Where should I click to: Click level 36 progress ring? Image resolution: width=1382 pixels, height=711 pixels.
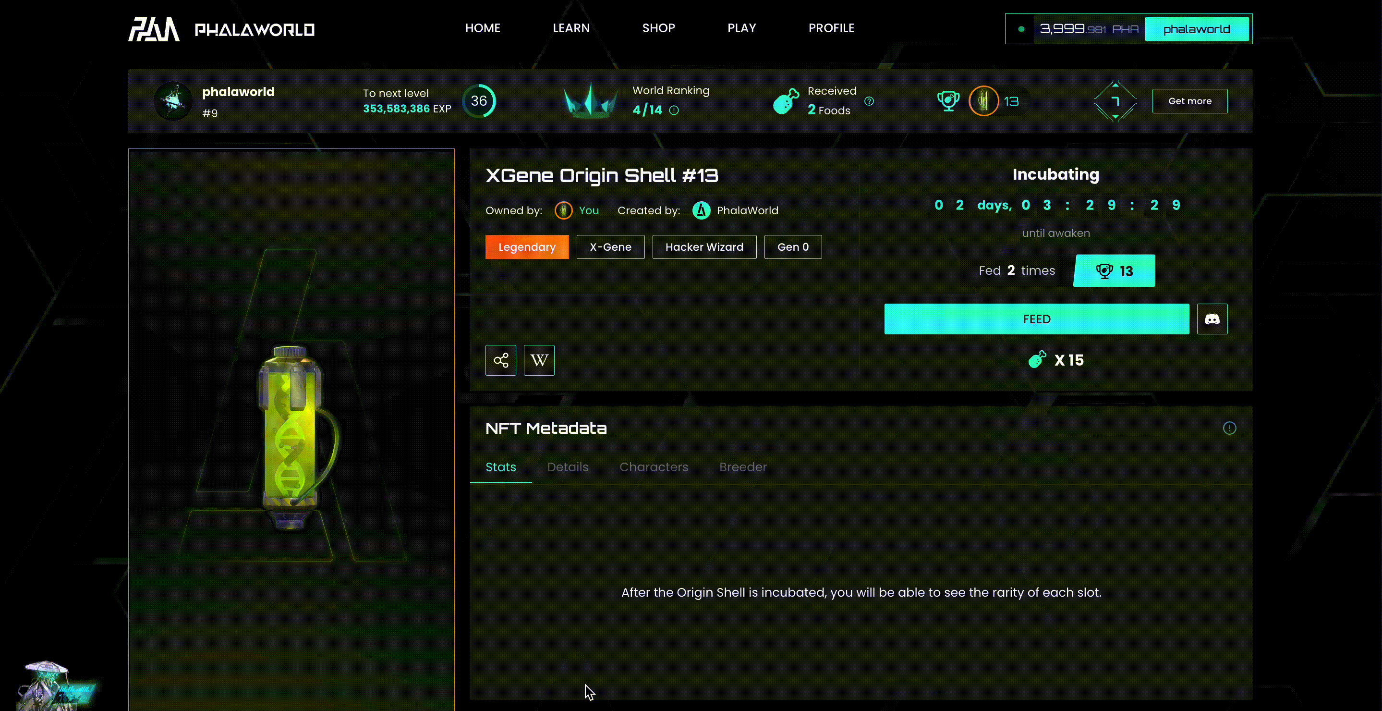click(479, 101)
